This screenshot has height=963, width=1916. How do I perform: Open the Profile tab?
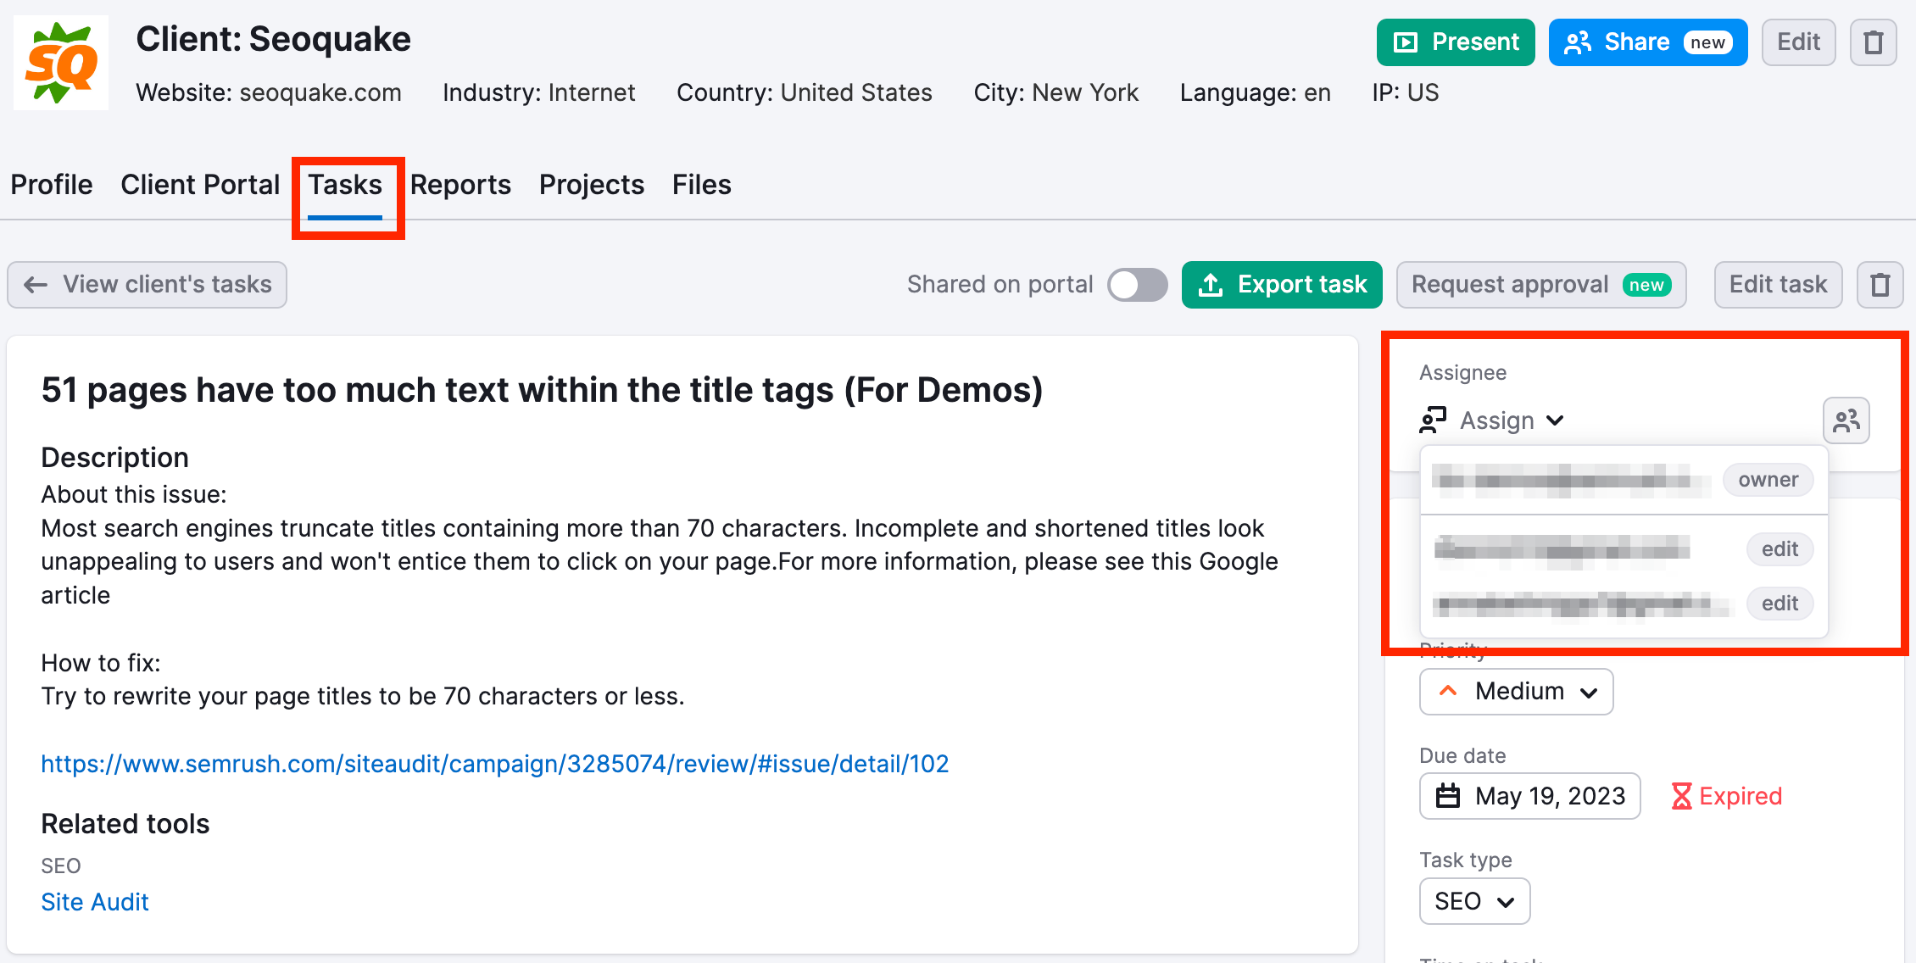click(52, 185)
